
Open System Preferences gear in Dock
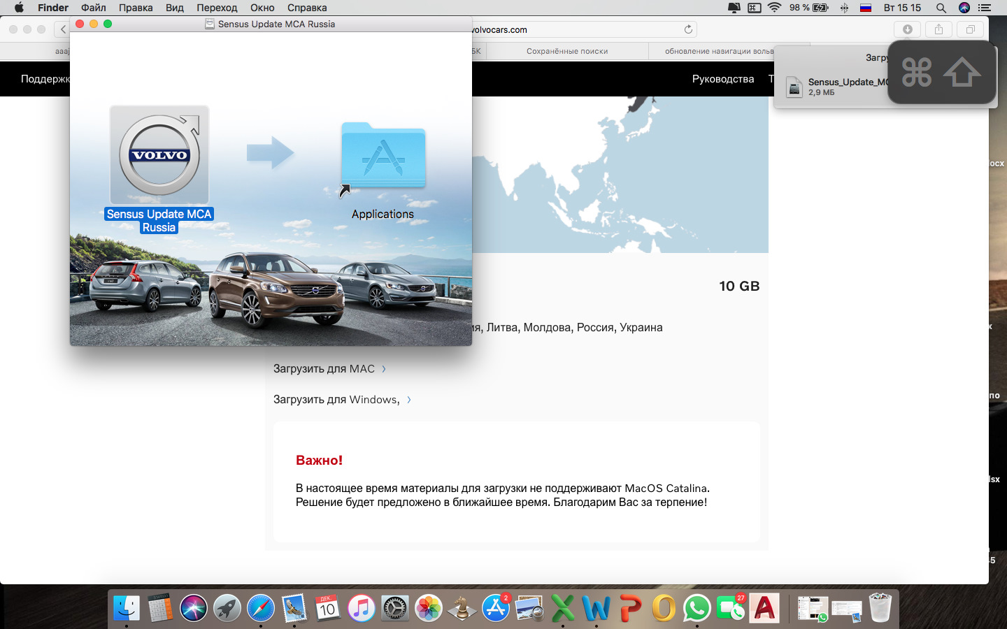click(394, 609)
